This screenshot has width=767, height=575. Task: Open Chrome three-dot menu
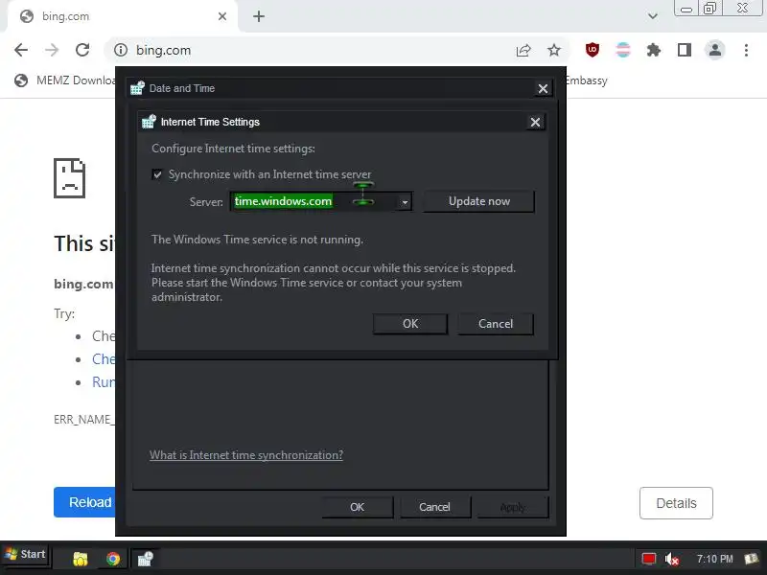click(746, 50)
